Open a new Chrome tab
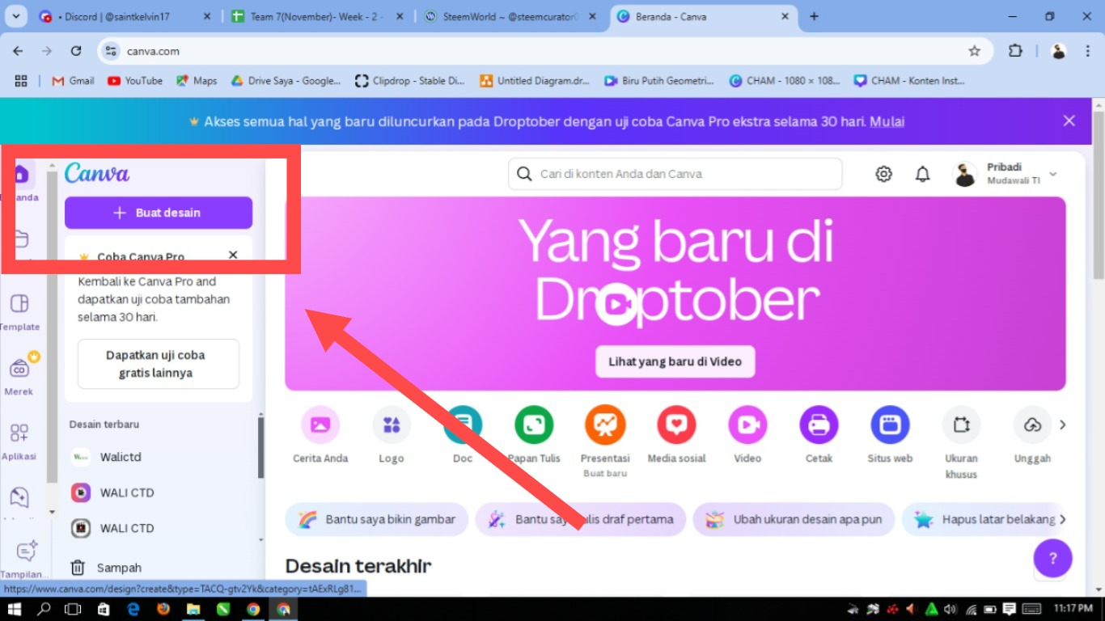The height and width of the screenshot is (621, 1105). 814,16
